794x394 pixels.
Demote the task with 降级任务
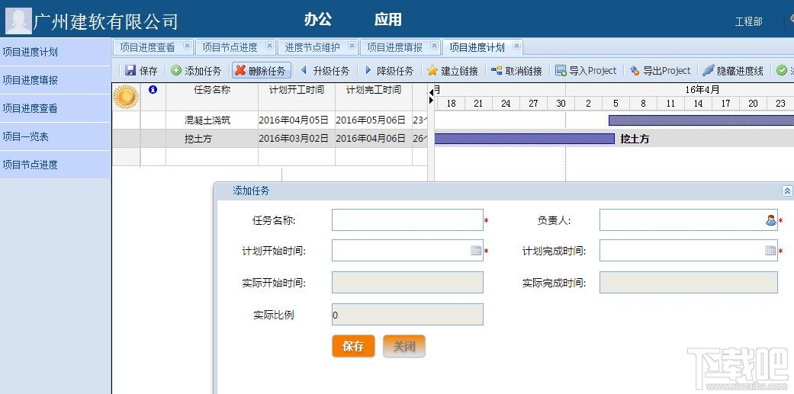(389, 71)
